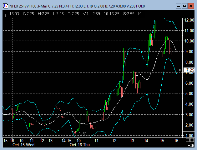197x150 pixels.
Task: Click the Oct 16 Thu date label
Action: pyautogui.click(x=79, y=145)
